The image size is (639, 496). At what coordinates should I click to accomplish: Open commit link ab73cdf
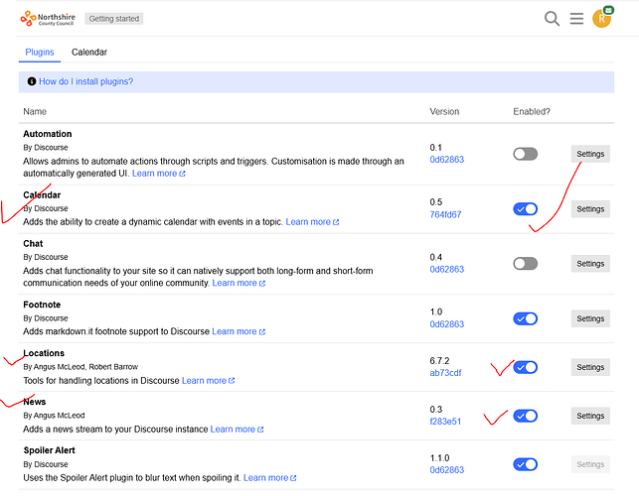[x=445, y=373]
